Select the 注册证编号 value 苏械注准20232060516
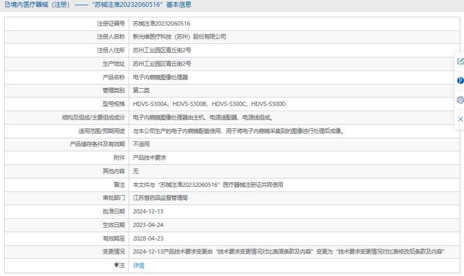Screen dimensions: 464x276 pos(161,23)
